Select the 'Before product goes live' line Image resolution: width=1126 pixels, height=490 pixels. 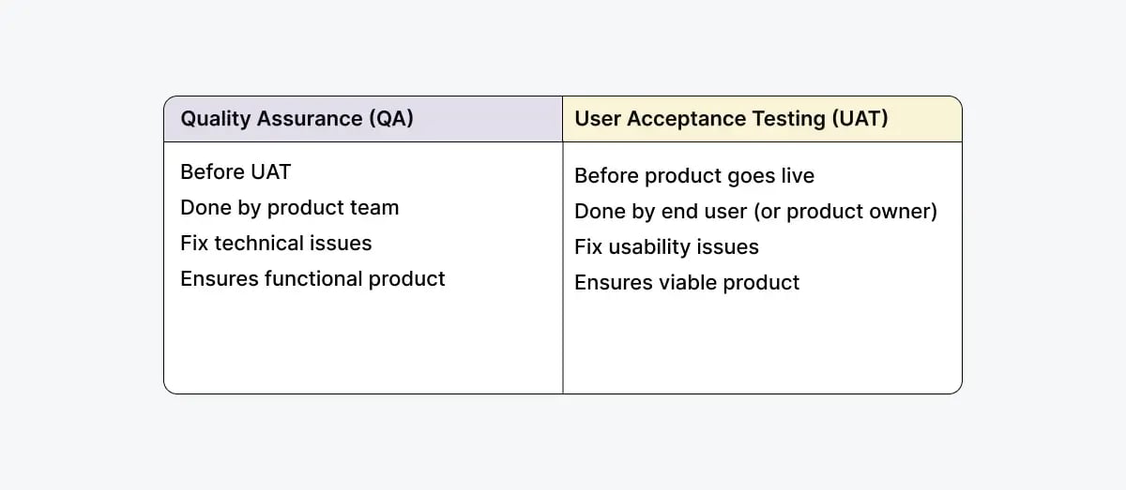(x=694, y=176)
